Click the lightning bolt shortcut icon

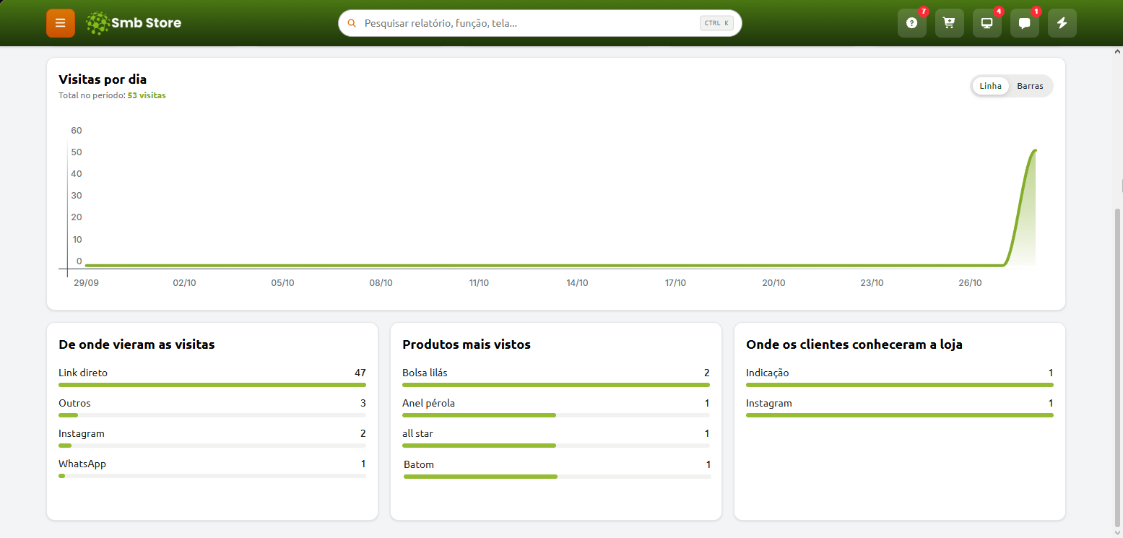[x=1062, y=23]
